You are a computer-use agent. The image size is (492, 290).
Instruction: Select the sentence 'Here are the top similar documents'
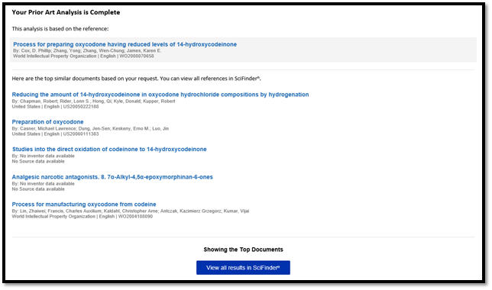[136, 79]
